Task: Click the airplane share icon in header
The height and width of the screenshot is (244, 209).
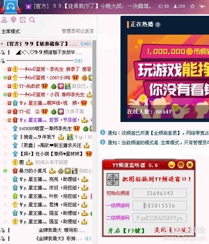Action: (x=202, y=6)
